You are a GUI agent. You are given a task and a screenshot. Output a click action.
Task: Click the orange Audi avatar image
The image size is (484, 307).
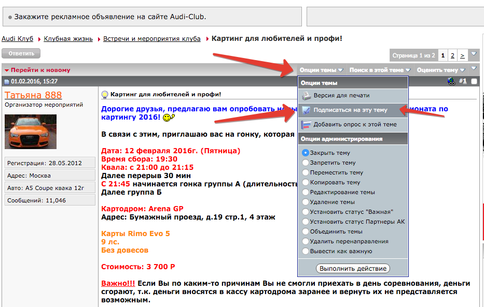click(x=31, y=132)
